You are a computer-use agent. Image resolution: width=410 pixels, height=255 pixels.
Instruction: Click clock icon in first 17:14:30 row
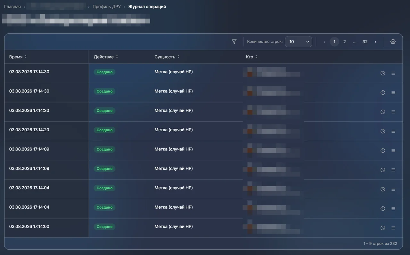click(383, 73)
